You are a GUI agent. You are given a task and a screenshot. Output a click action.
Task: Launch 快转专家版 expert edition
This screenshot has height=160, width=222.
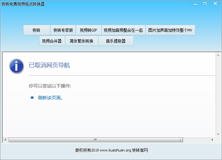(63, 30)
